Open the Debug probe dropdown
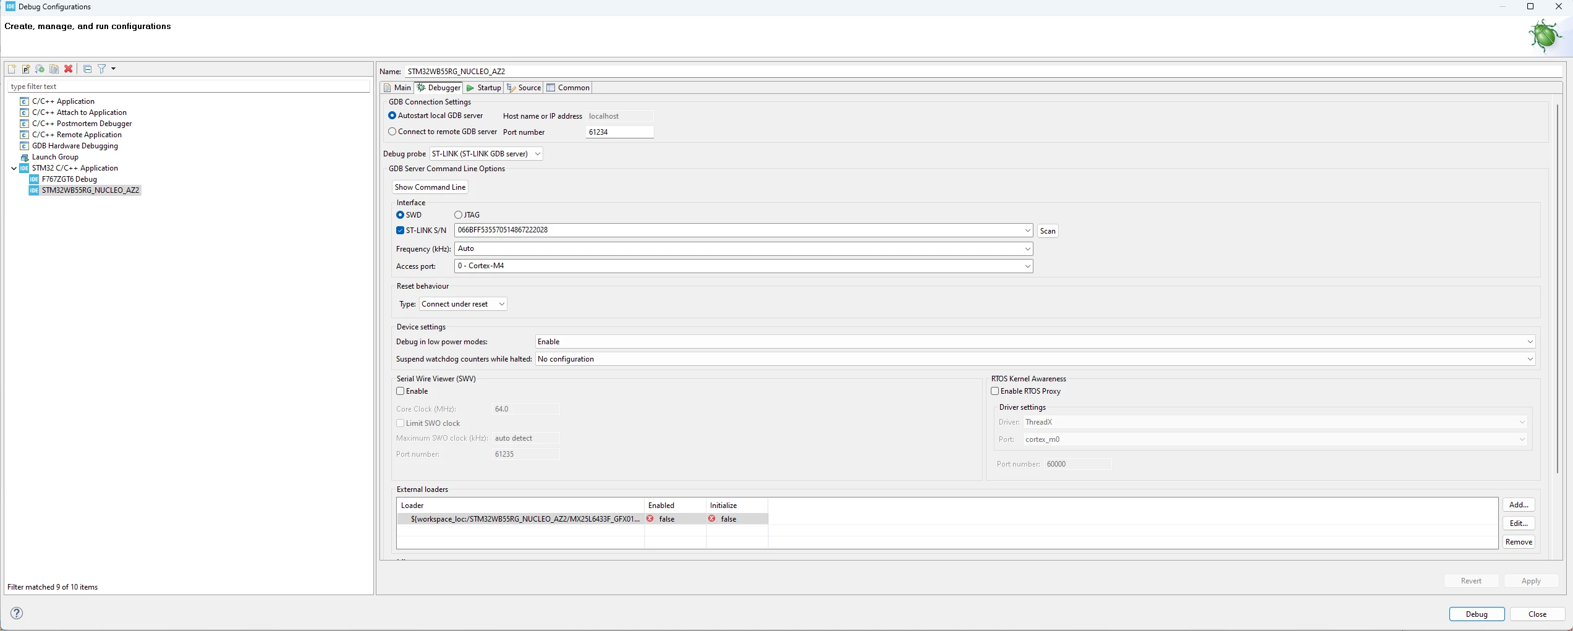The width and height of the screenshot is (1573, 631). click(x=486, y=154)
